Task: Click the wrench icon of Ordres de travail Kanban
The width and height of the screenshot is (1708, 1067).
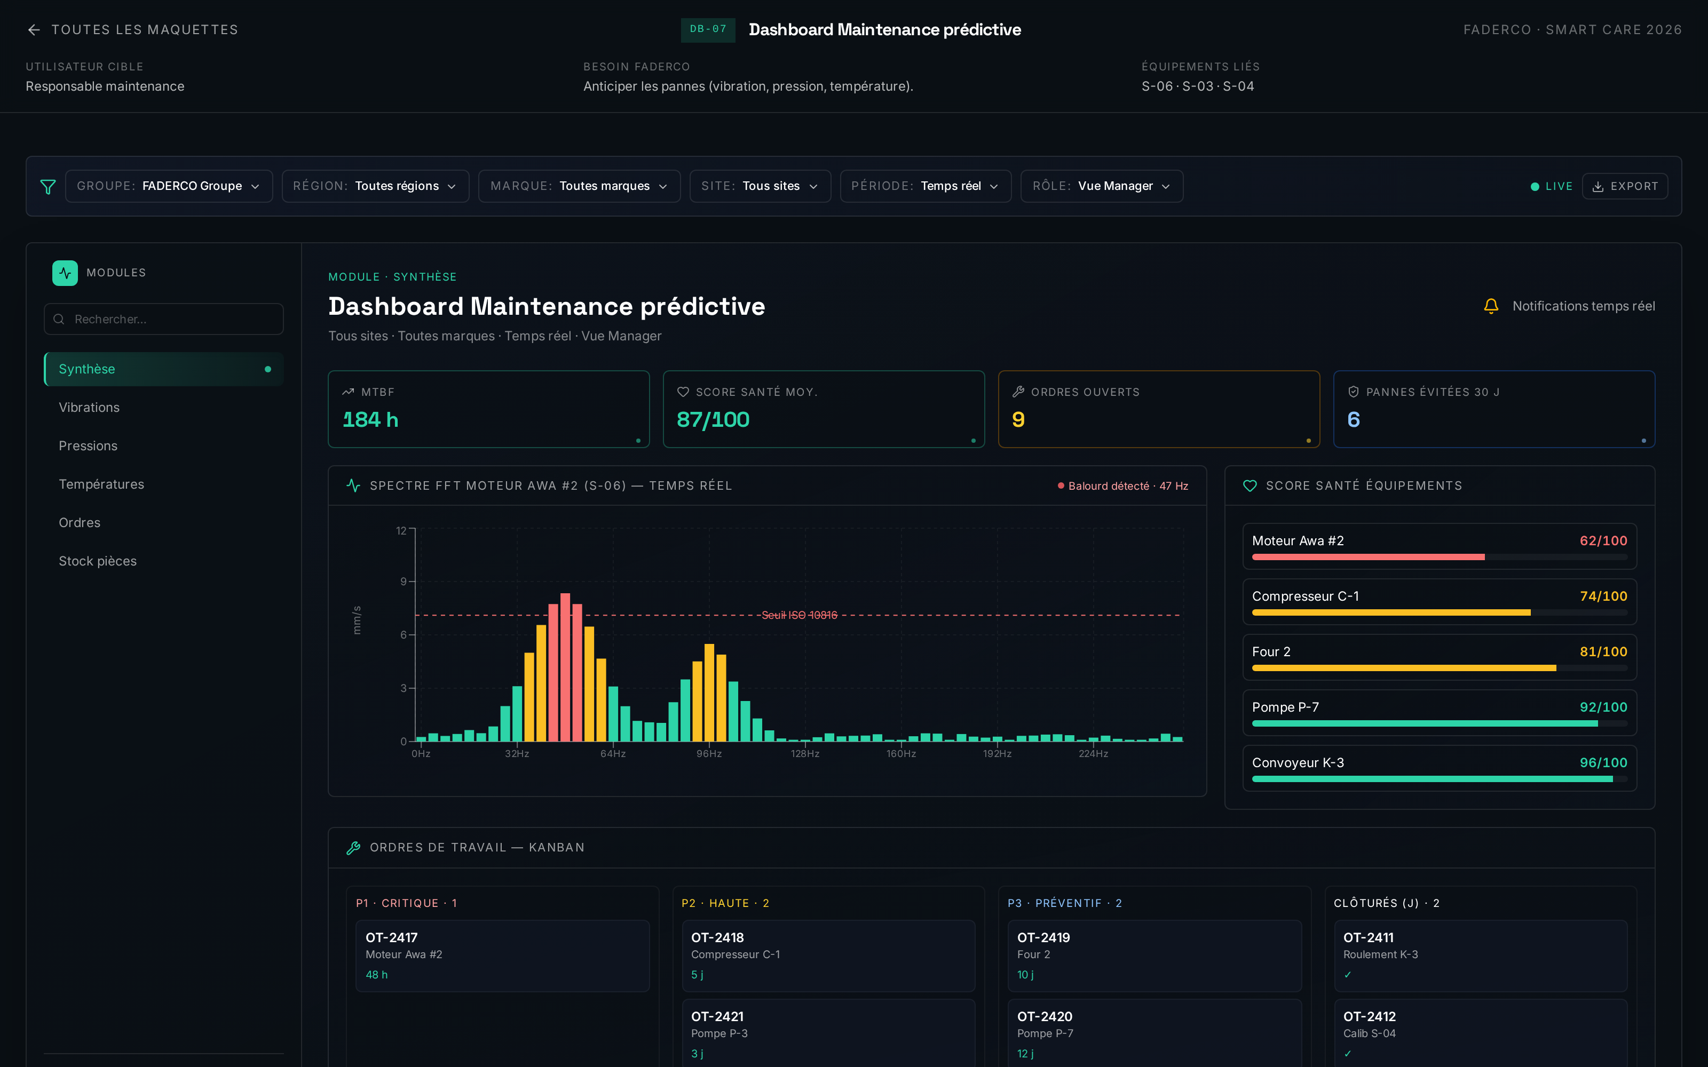Action: tap(353, 848)
